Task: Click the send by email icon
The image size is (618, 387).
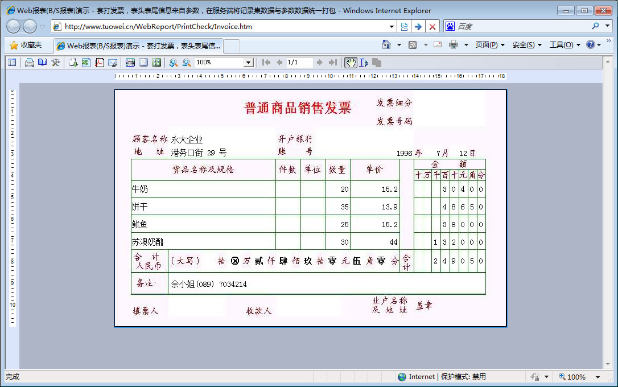Action: pyautogui.click(x=112, y=63)
